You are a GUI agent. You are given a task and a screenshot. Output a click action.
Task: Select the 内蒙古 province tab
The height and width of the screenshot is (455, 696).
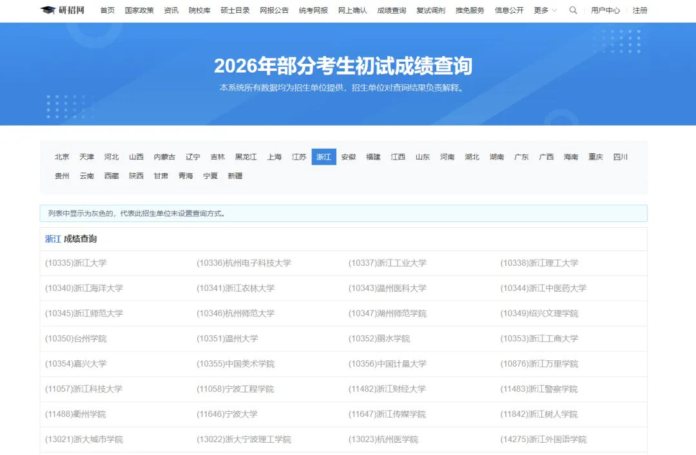164,157
